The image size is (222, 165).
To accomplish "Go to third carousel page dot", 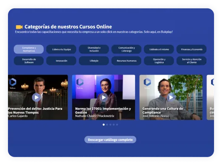I will [x=110, y=125].
